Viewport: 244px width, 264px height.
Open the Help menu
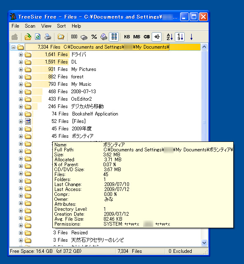pos(76,26)
